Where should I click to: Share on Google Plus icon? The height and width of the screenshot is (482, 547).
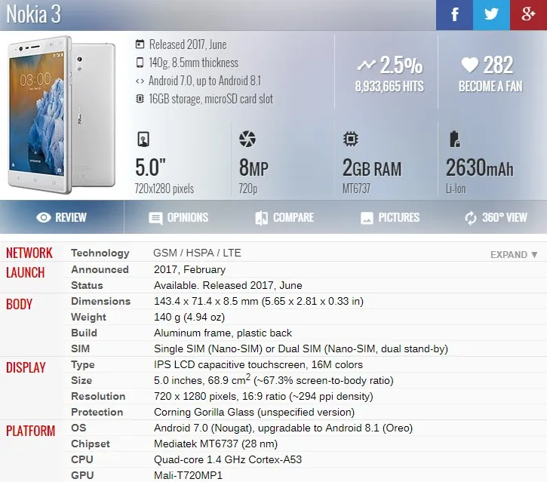[x=528, y=14]
